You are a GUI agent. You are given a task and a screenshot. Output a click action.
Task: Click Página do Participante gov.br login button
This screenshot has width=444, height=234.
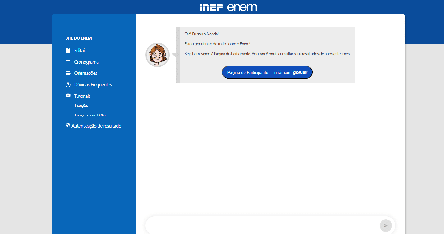267,72
